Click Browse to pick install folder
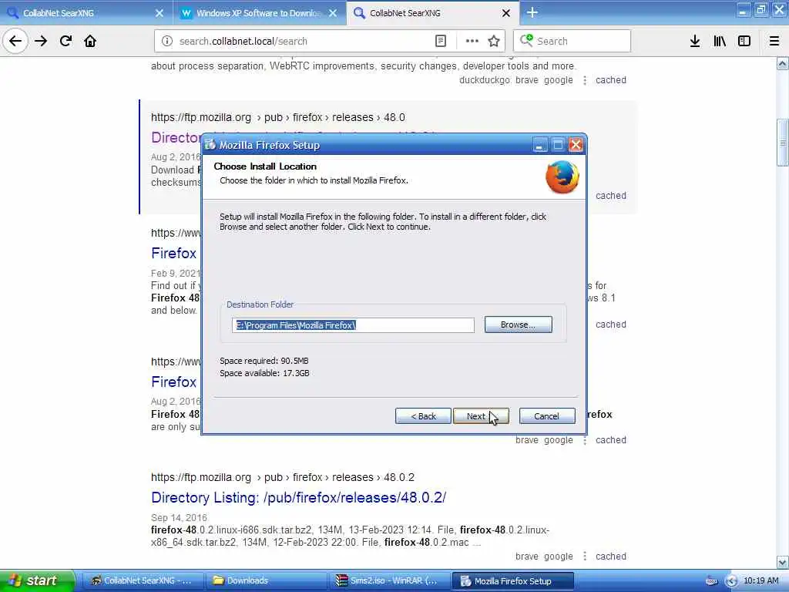Screen dimensions: 789x592 pyautogui.click(x=519, y=325)
